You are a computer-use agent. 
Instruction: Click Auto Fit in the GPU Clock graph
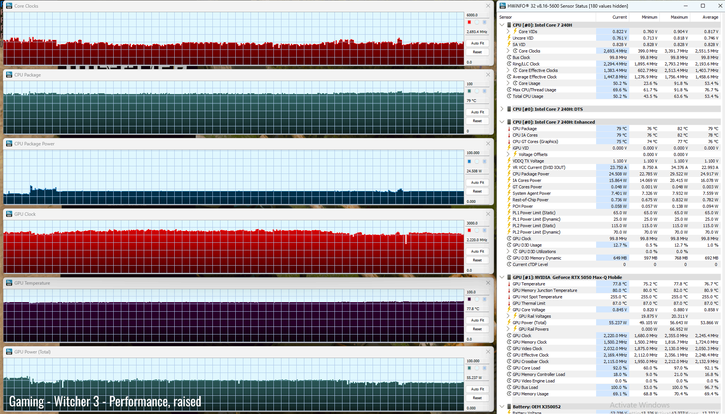coord(477,252)
